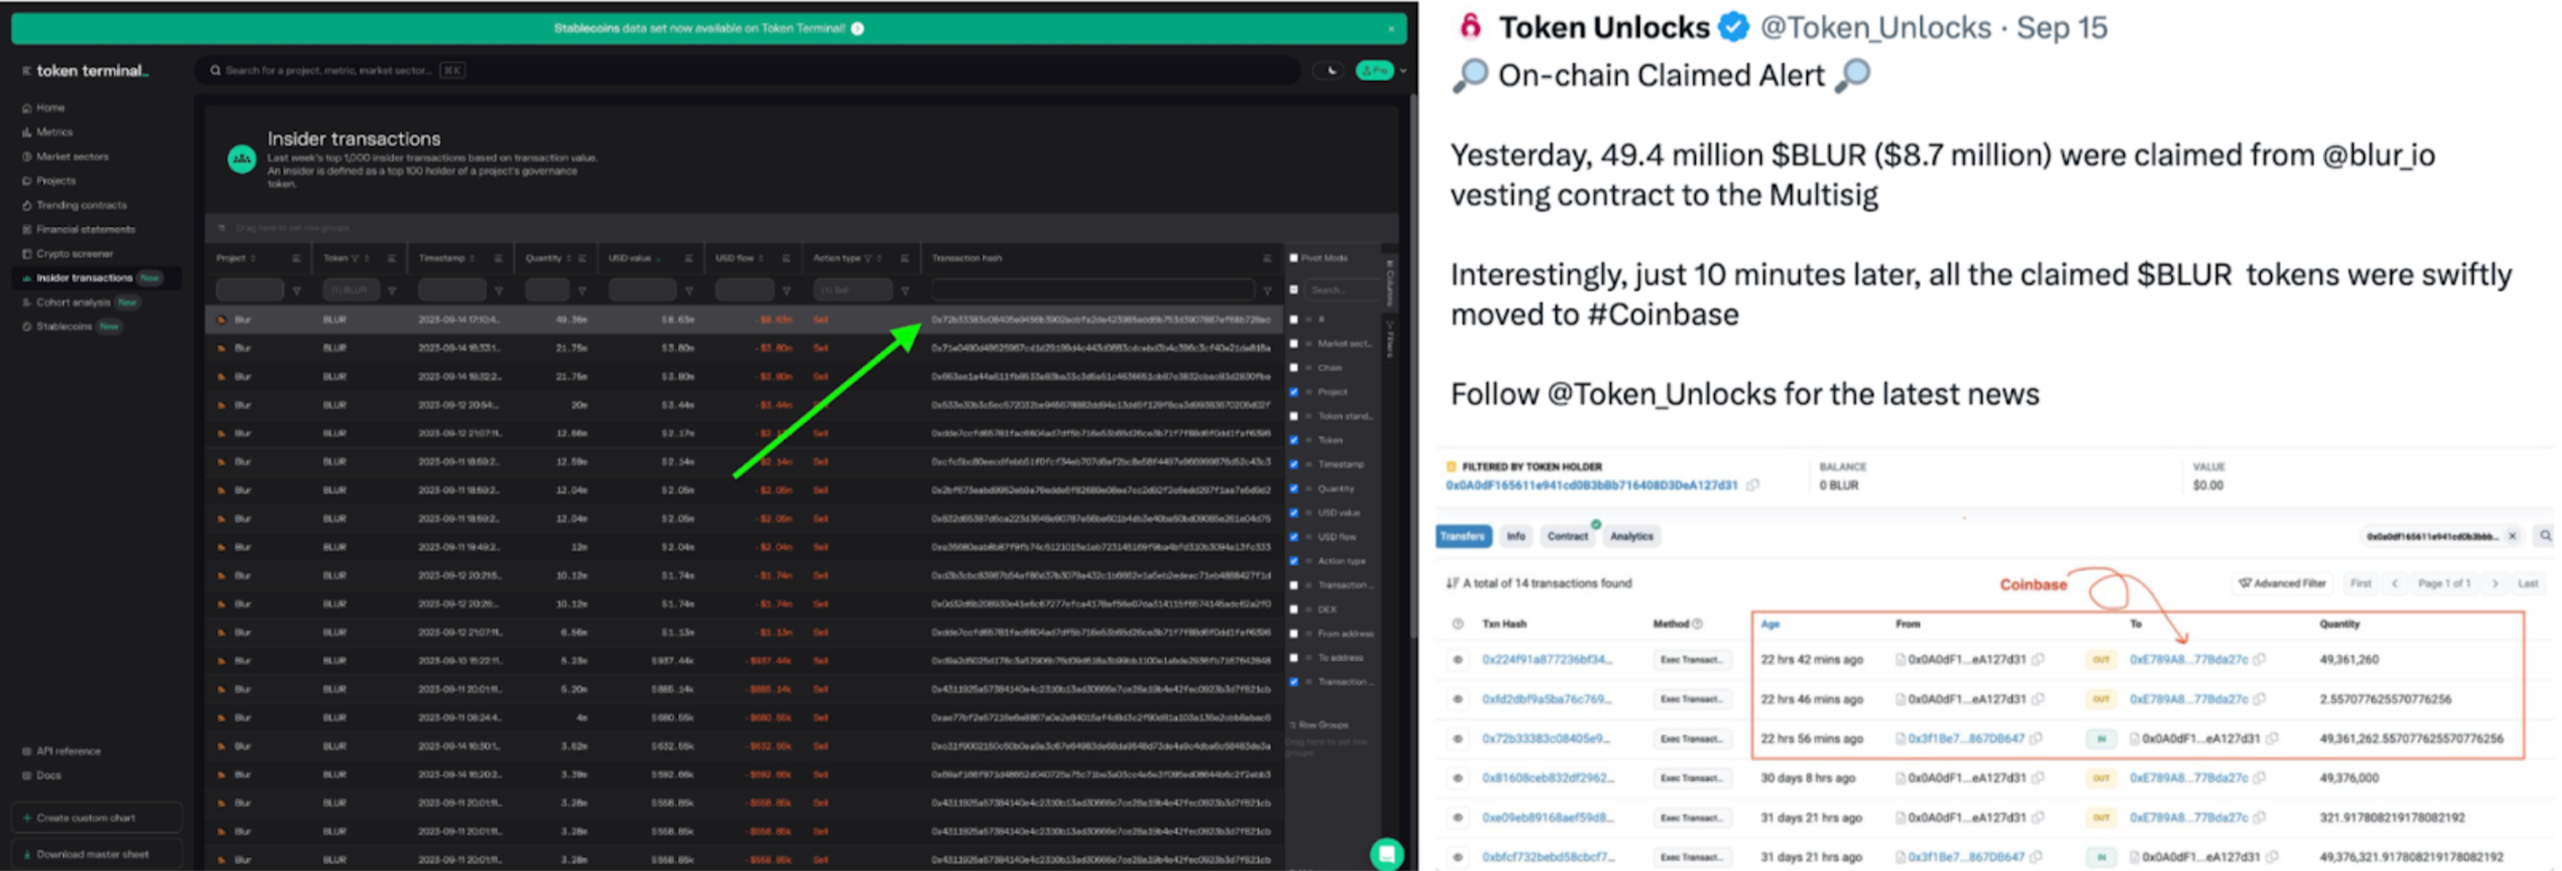
Task: Click the Advanced Filter button
Action: click(2282, 584)
